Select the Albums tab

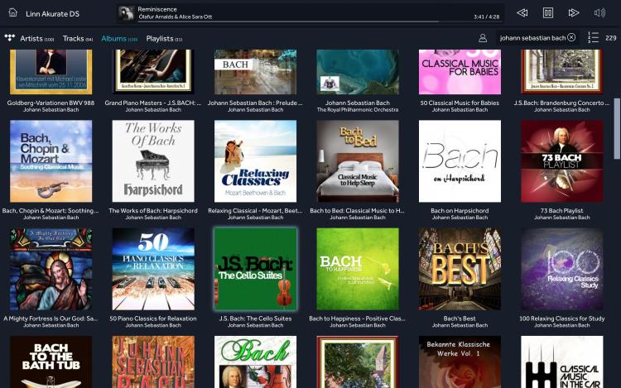point(119,38)
